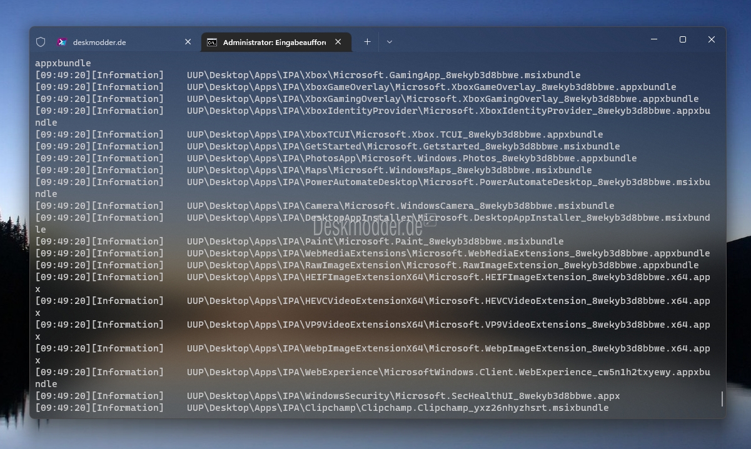
Task: Click the deskmodder.de tab PowerShell icon
Action: [x=62, y=42]
